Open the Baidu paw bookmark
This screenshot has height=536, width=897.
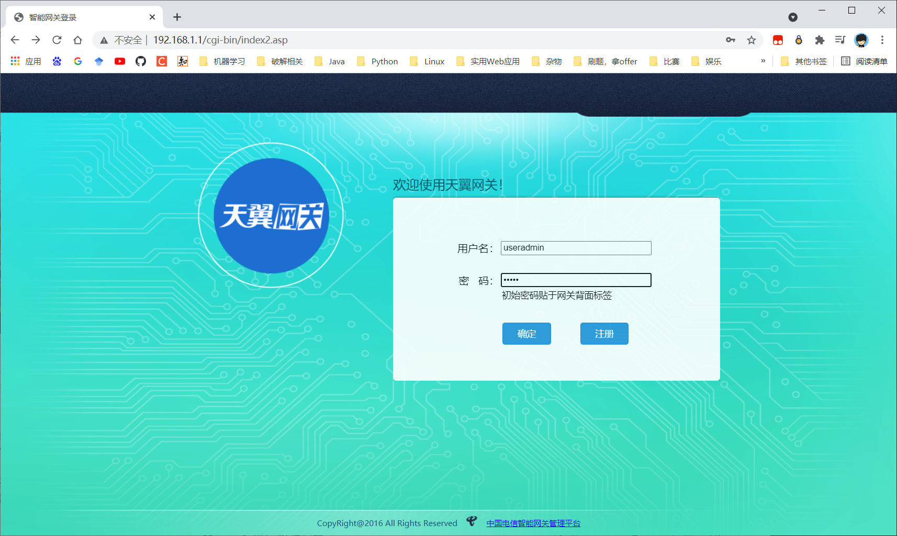click(57, 61)
